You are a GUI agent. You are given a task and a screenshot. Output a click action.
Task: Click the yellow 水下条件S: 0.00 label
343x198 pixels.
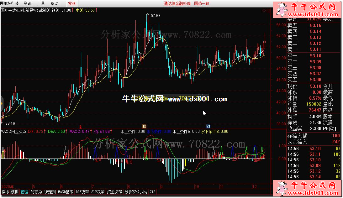[214, 132]
